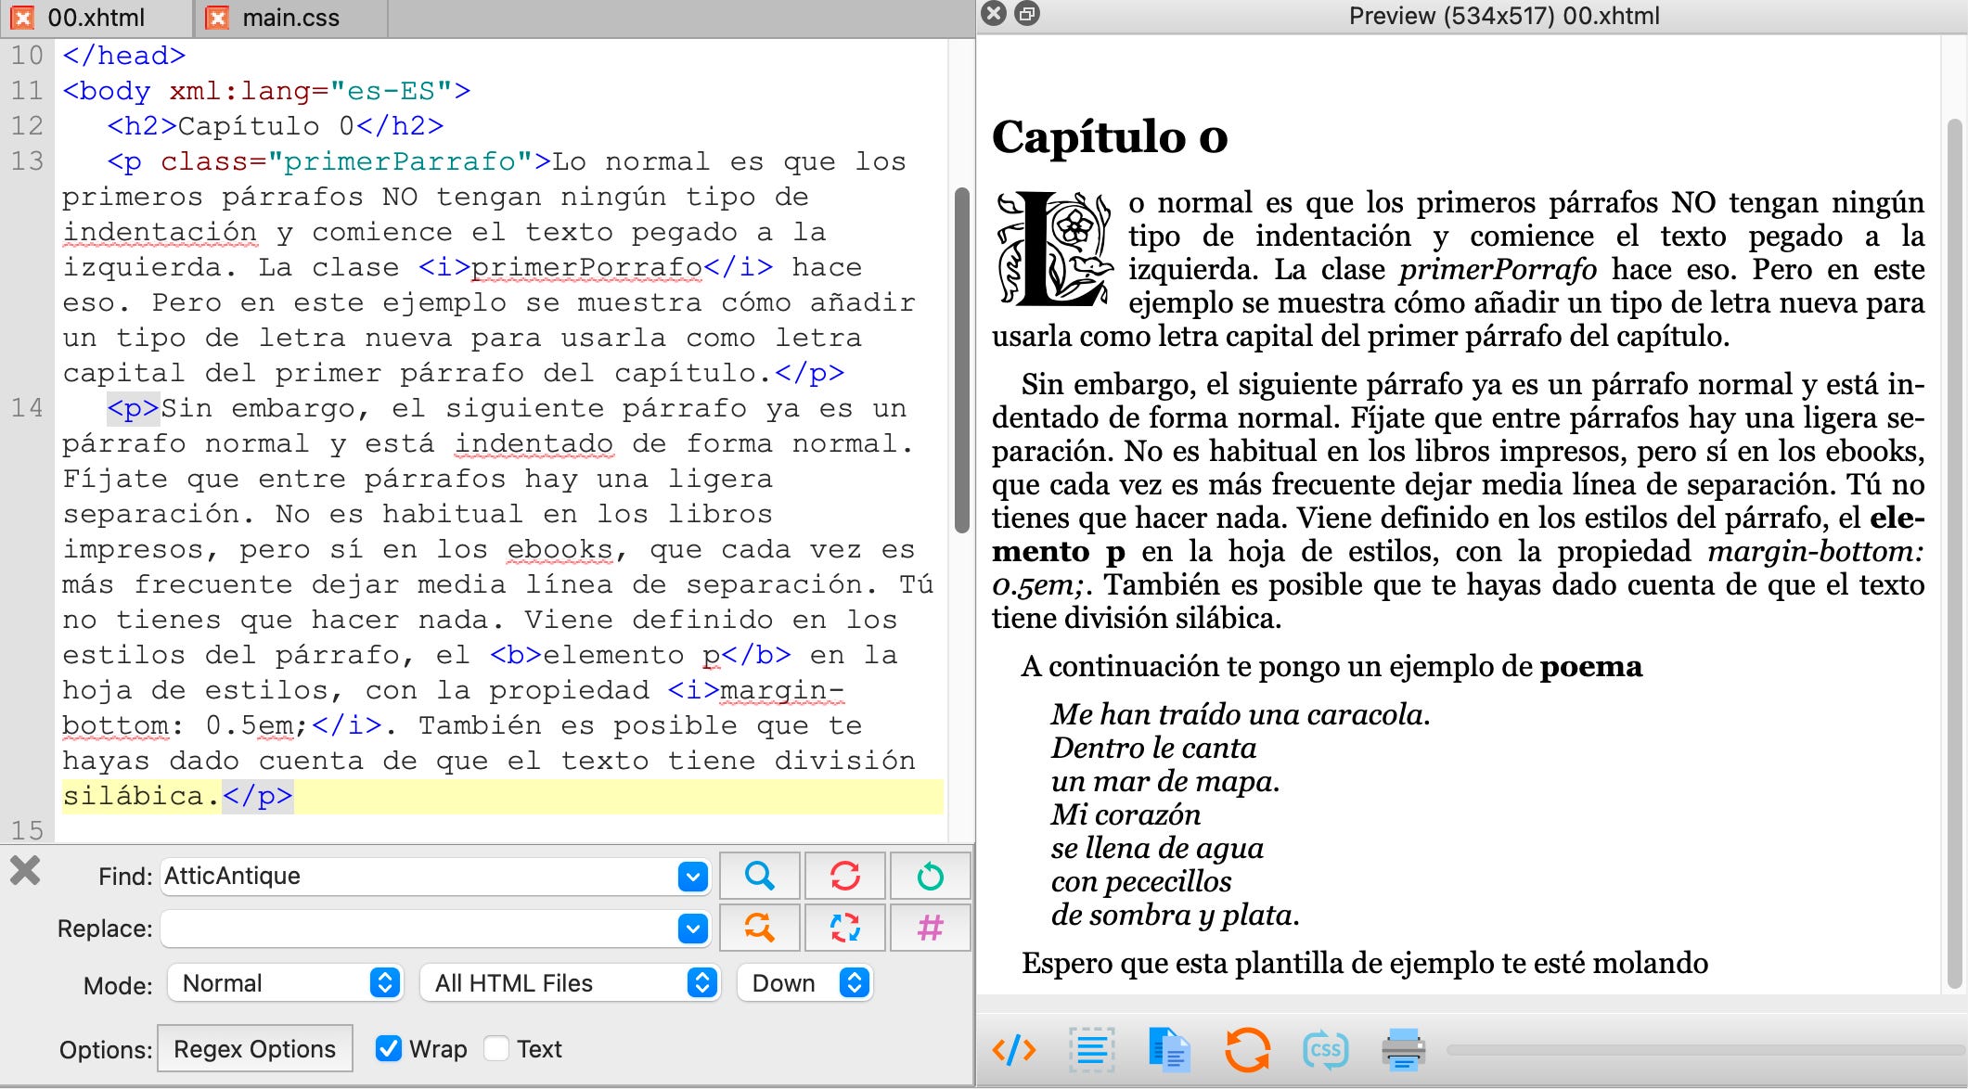Expand the Mode Normal dropdown
The image size is (1968, 1089).
click(285, 983)
